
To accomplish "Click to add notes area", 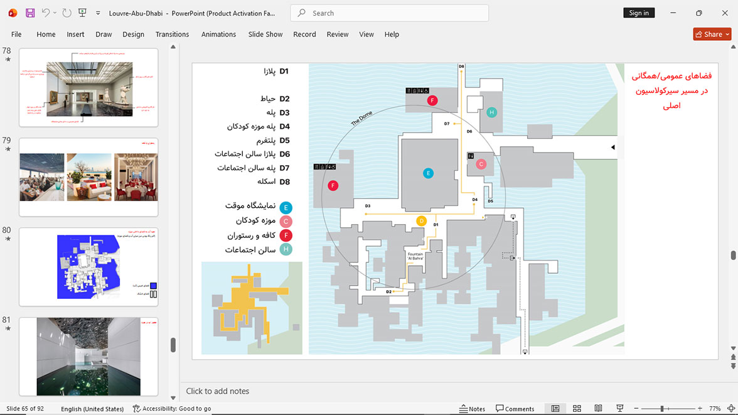I will [x=217, y=391].
